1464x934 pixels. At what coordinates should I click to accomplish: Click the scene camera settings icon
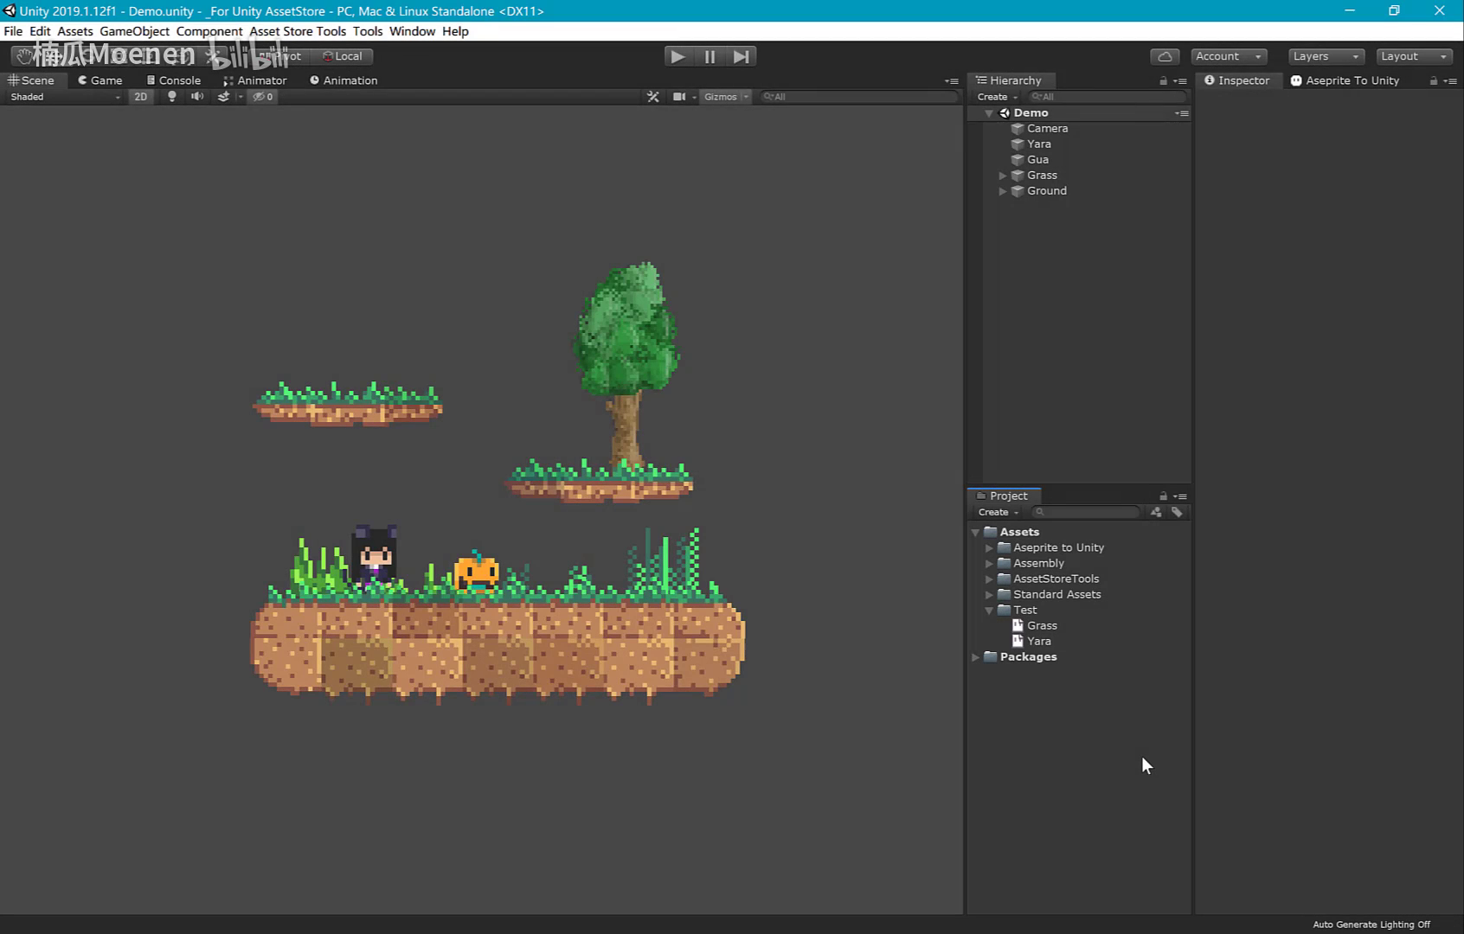point(679,97)
